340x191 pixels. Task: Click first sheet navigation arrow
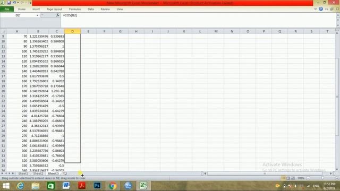click(x=2, y=173)
